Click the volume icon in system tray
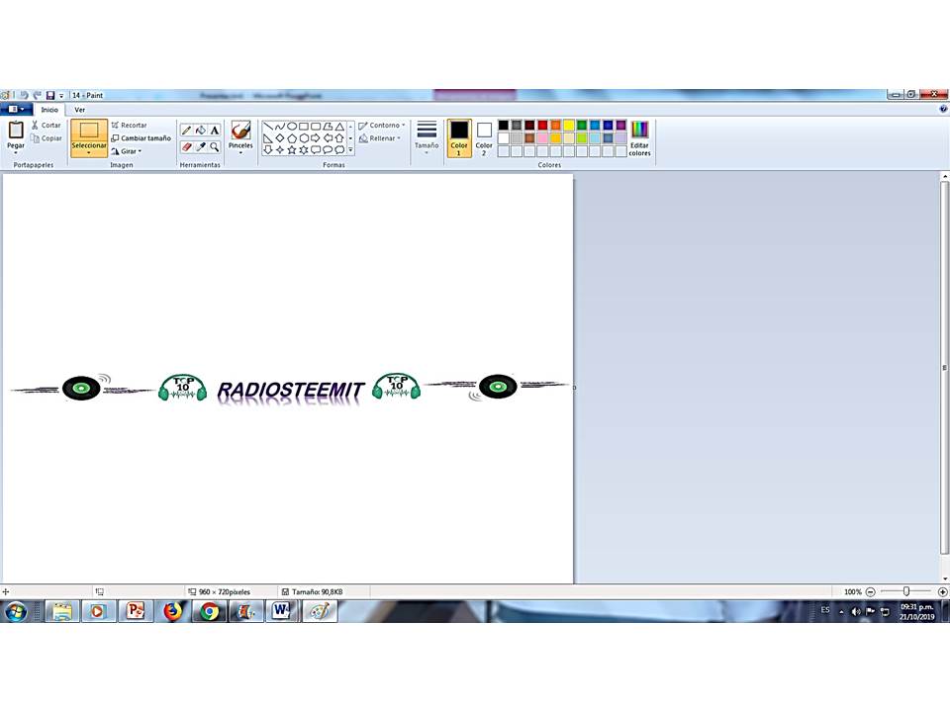This screenshot has width=950, height=712. pos(856,611)
